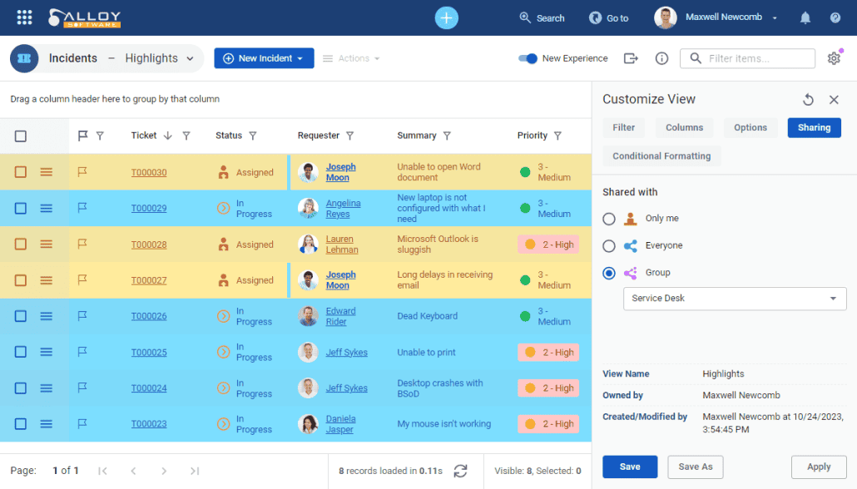Screen dimensions: 857x489
Task: Open the help question mark icon
Action: [x=835, y=17]
